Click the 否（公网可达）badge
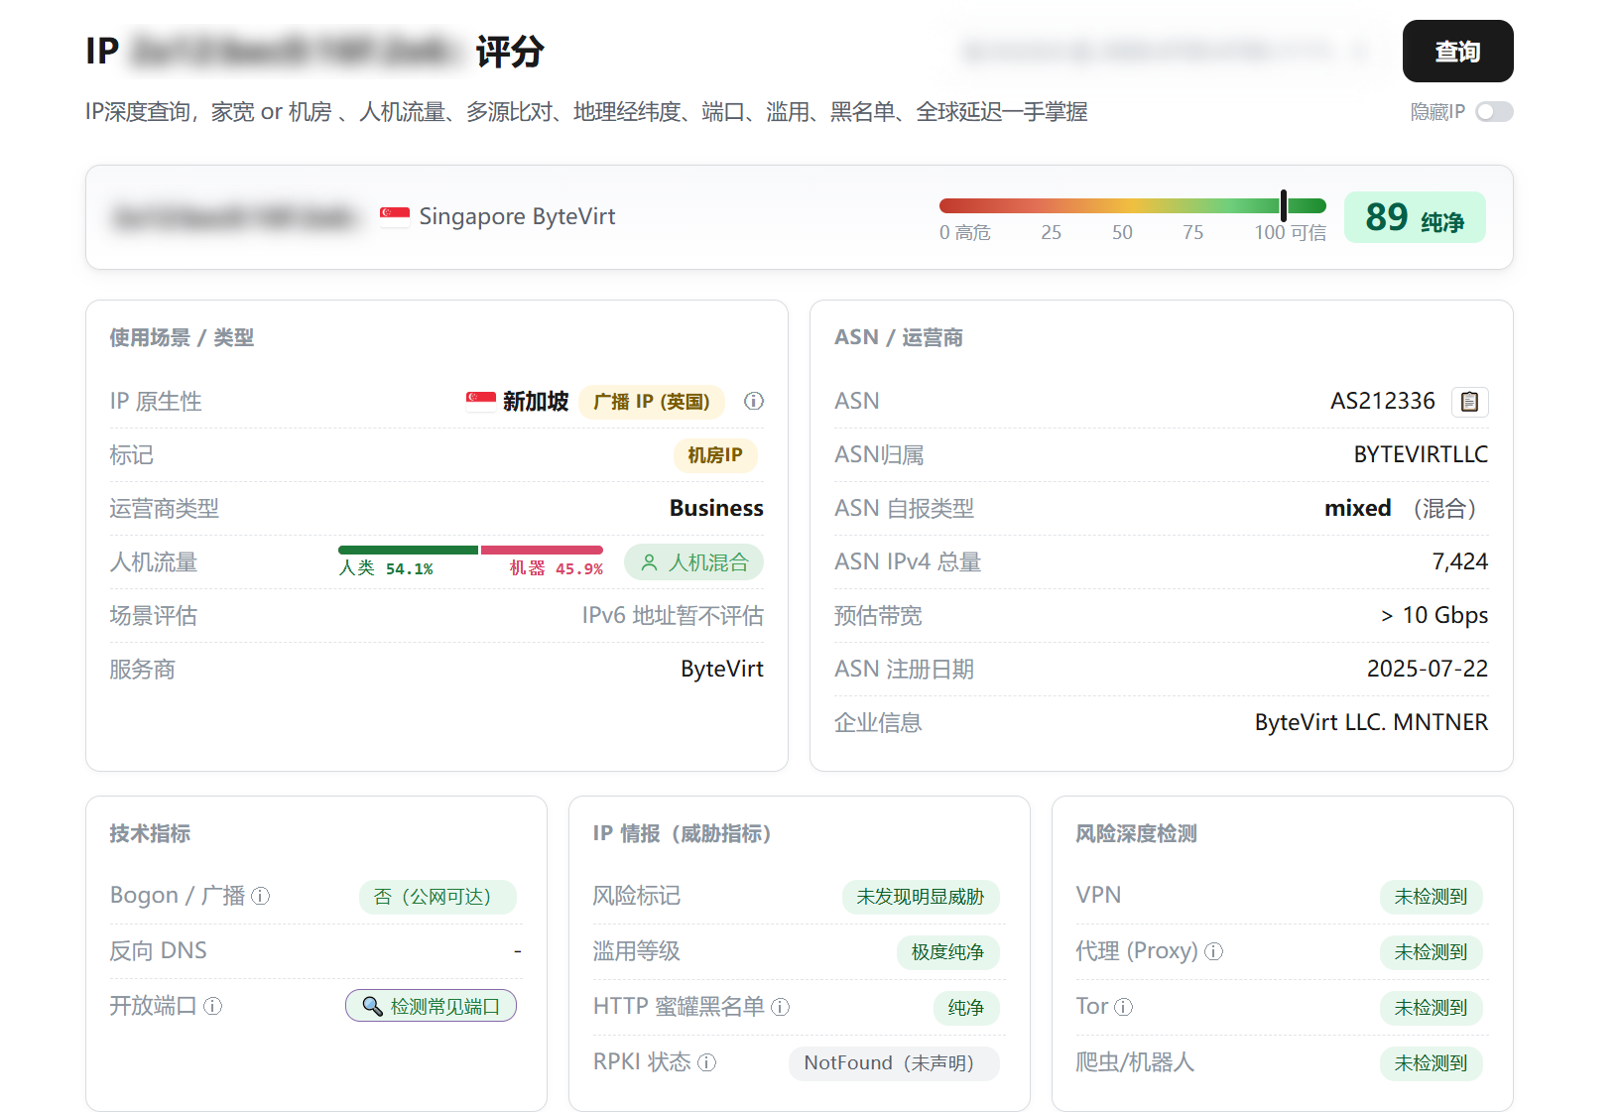Screen dimensions: 1622x1112 click(x=437, y=897)
